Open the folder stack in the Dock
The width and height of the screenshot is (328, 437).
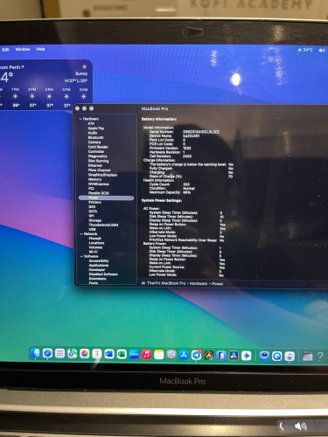click(307, 357)
